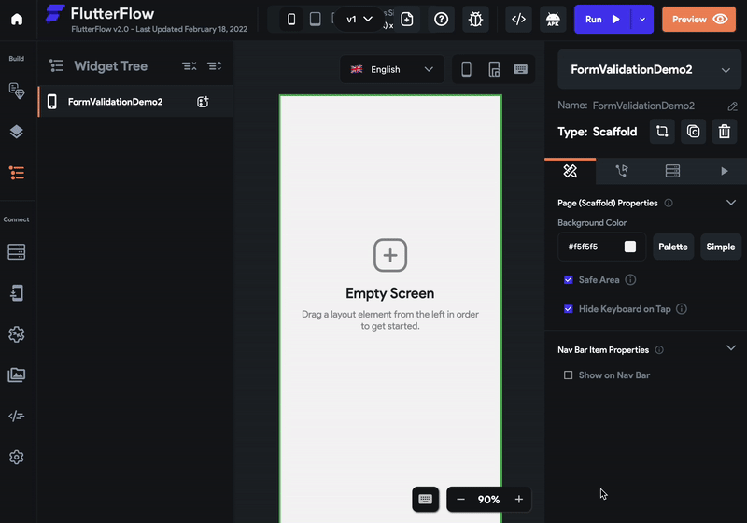Click the Preview button
The height and width of the screenshot is (523, 747).
pyautogui.click(x=698, y=19)
